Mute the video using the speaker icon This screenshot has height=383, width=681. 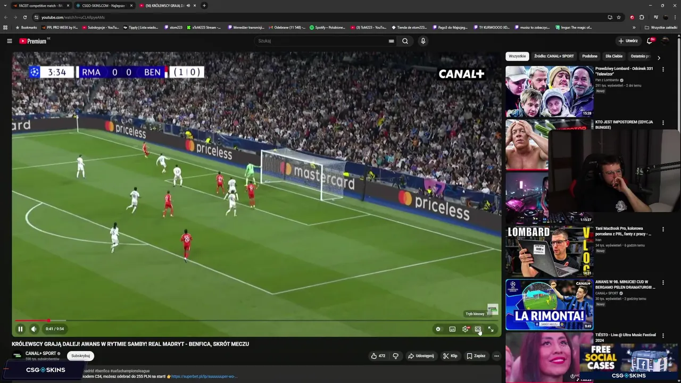point(34,329)
